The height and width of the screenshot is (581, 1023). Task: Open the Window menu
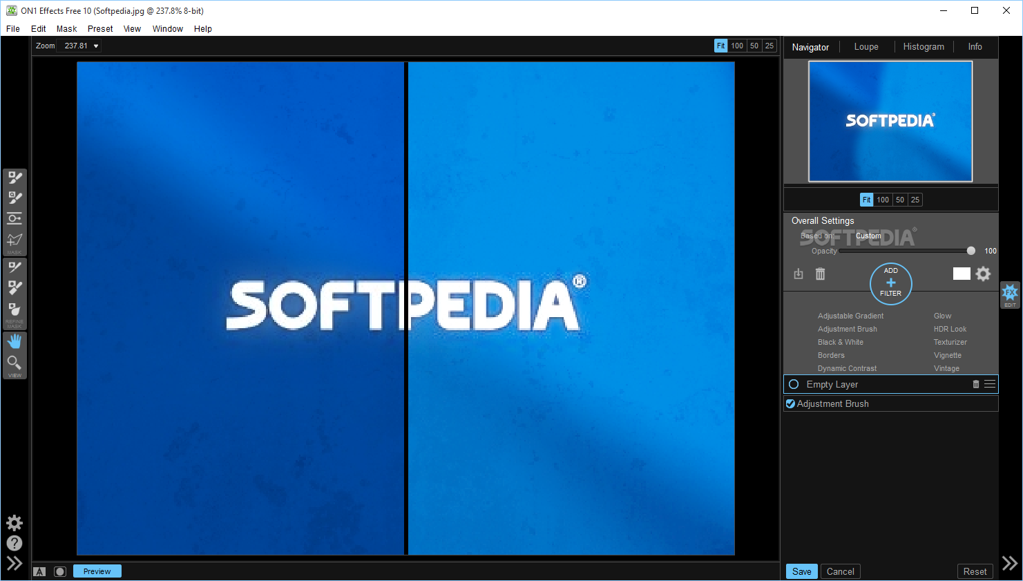pos(168,29)
